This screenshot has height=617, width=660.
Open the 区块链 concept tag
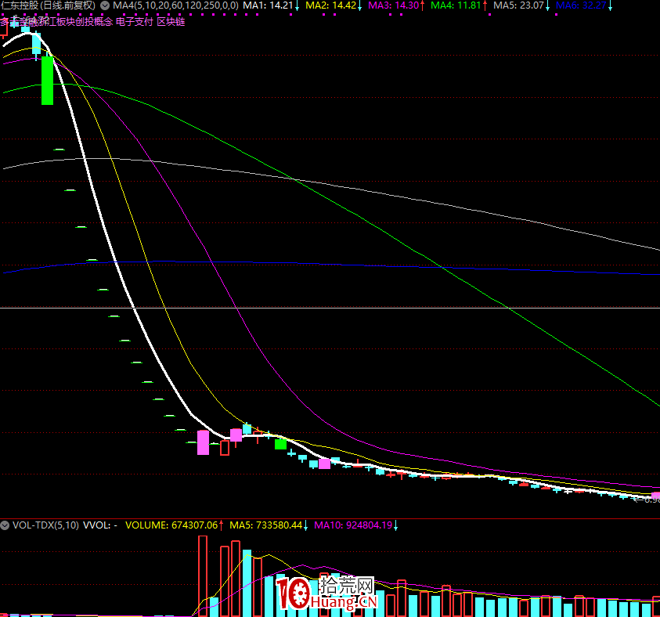click(x=171, y=22)
